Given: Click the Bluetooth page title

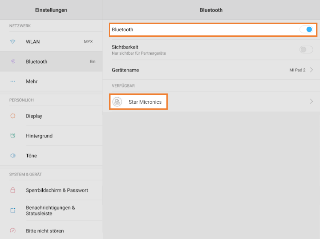Looking at the screenshot, I should click(x=211, y=10).
